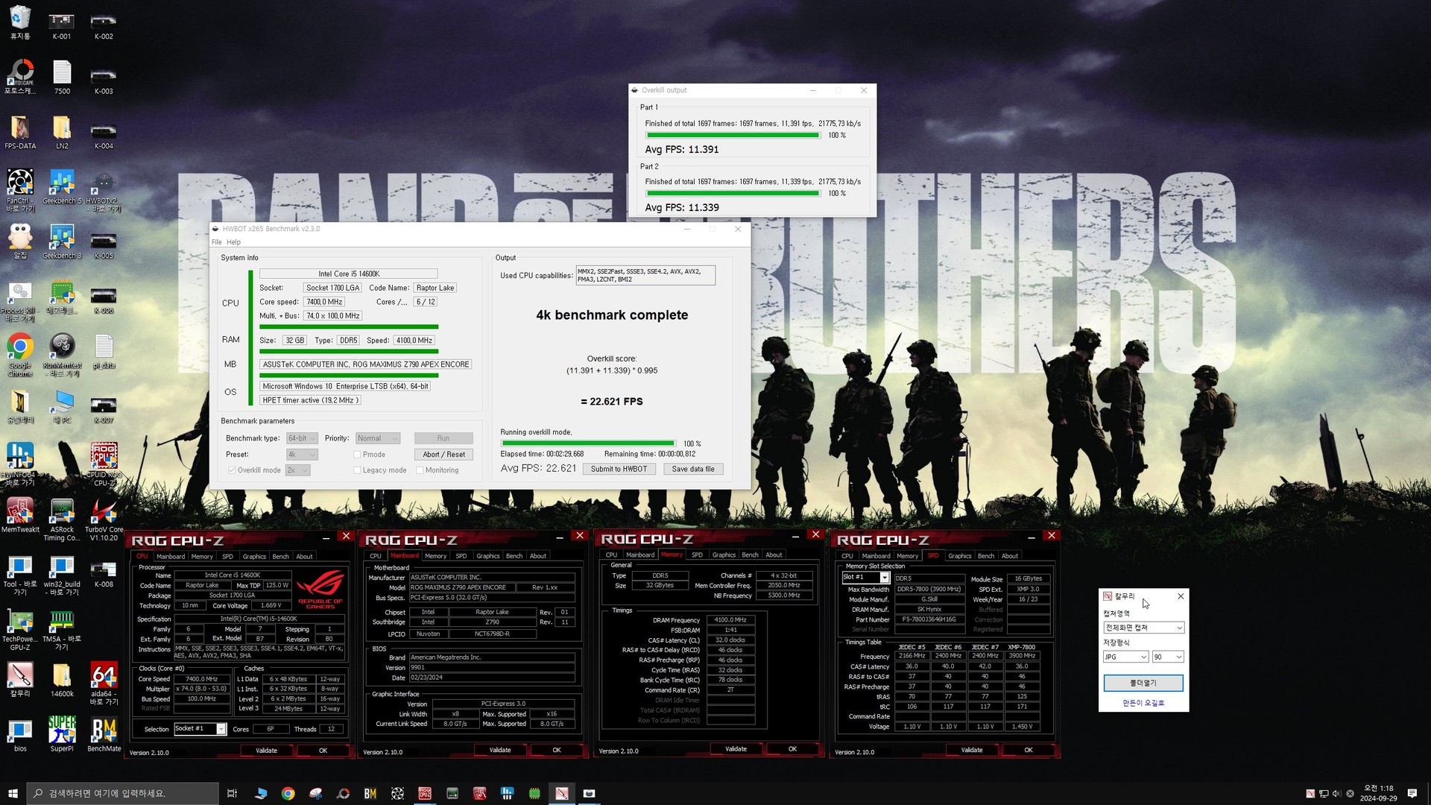Click Validate in the first CPU-Z window
Screen dimensions: 1431x805
[x=267, y=751]
